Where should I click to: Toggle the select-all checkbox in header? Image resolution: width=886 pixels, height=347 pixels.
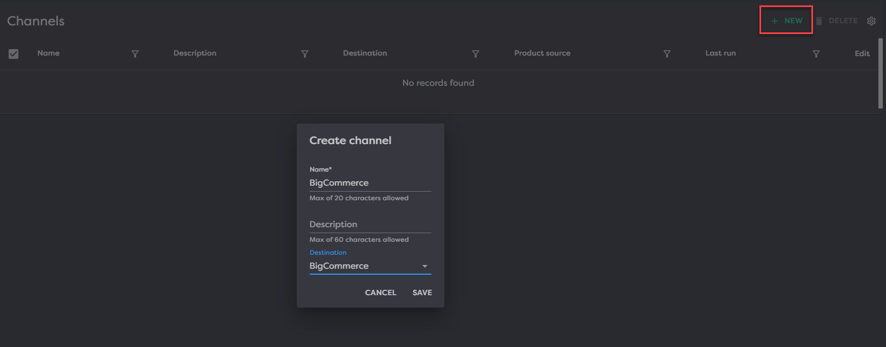point(14,54)
